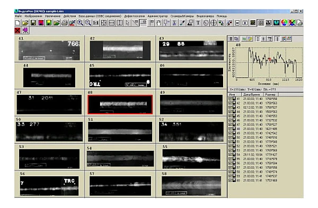Select the text T tool
Image resolution: width=318 pixels, height=208 pixels.
198,23
